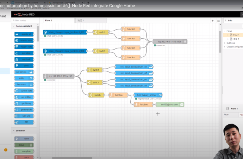Select the 'get history' palette node
This screenshot has width=243, height=159.
(x=24, y=103)
